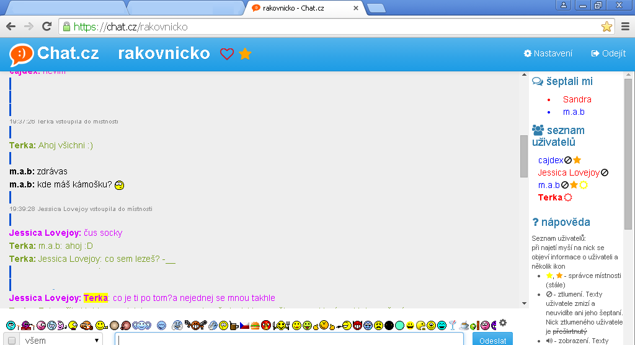Click the orange star next to rakovnicko
This screenshot has width=635, height=345.
coord(245,54)
